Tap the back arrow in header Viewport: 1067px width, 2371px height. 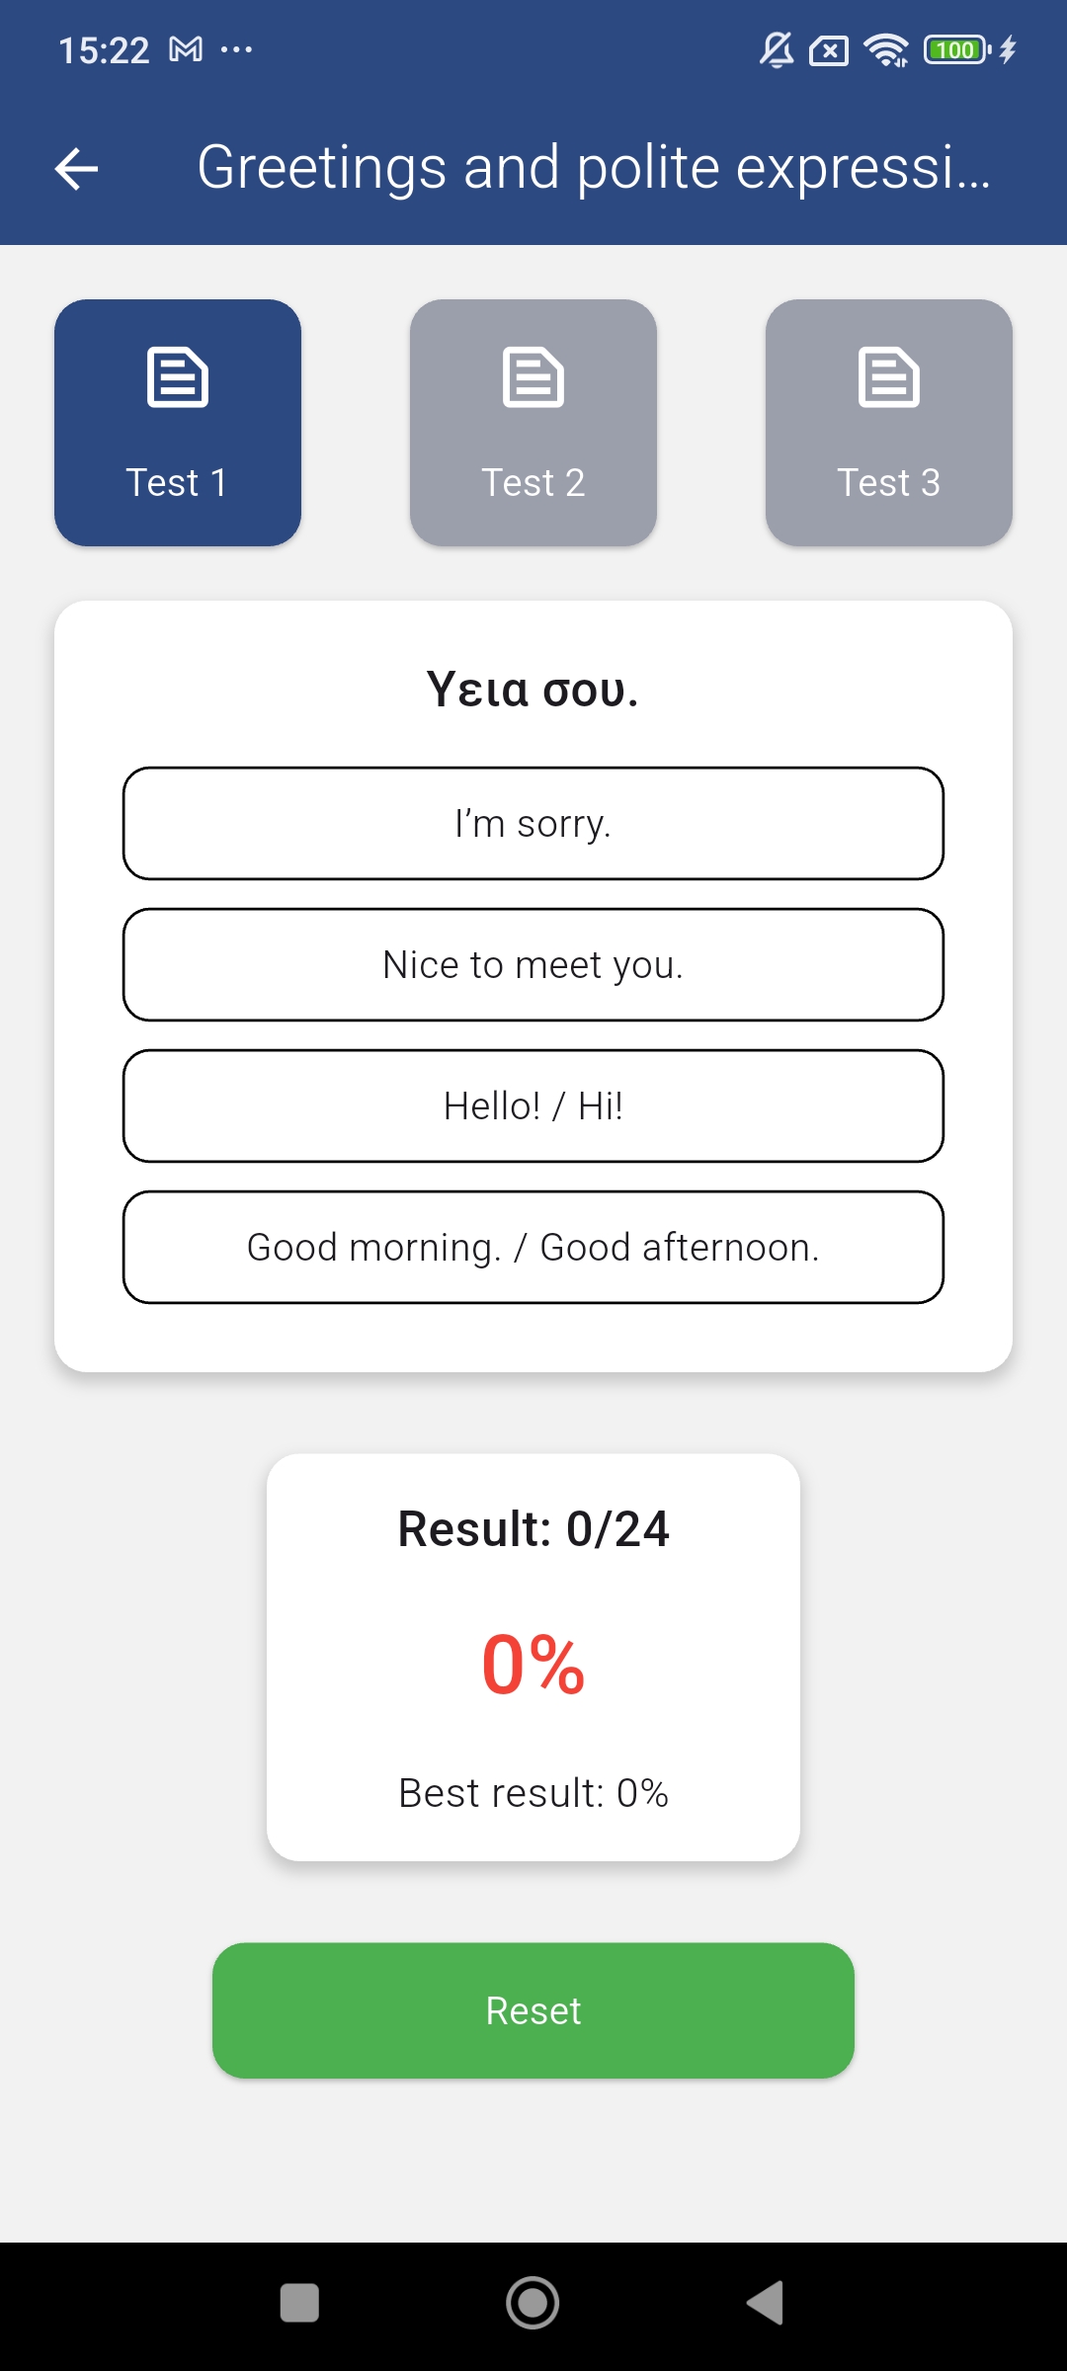[76, 169]
